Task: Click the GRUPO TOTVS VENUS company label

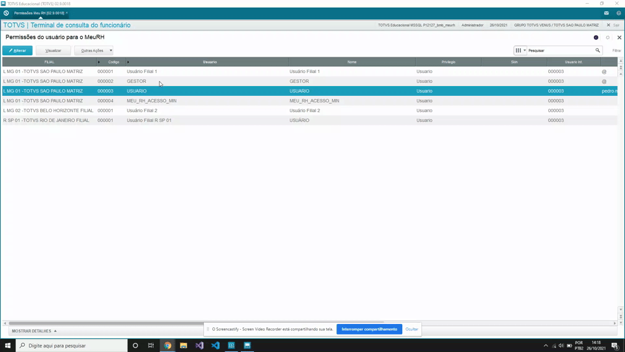Action: 556,25
